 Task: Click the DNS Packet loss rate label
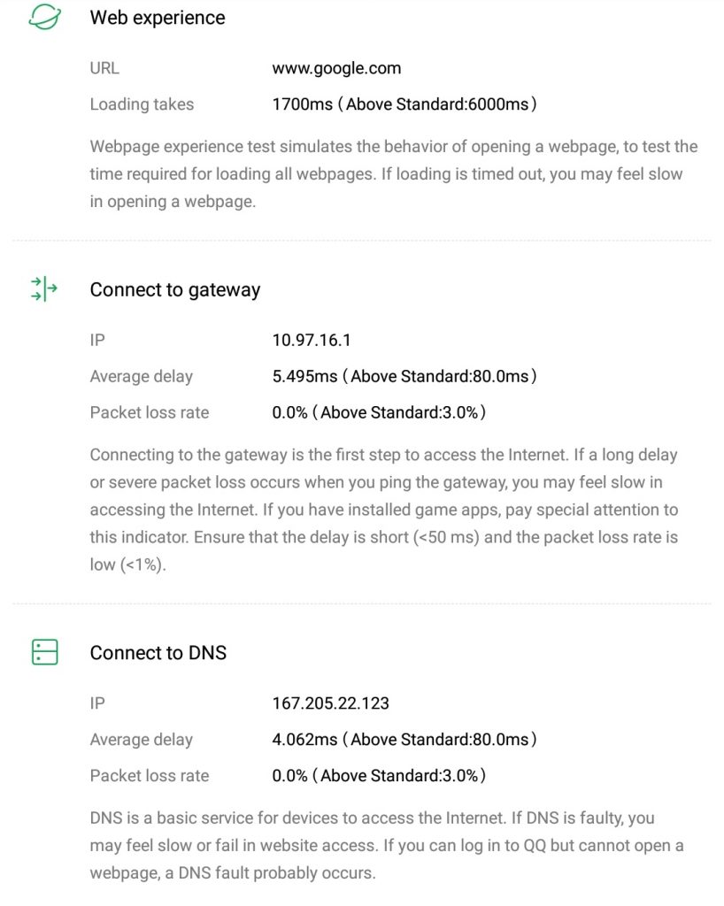click(150, 776)
